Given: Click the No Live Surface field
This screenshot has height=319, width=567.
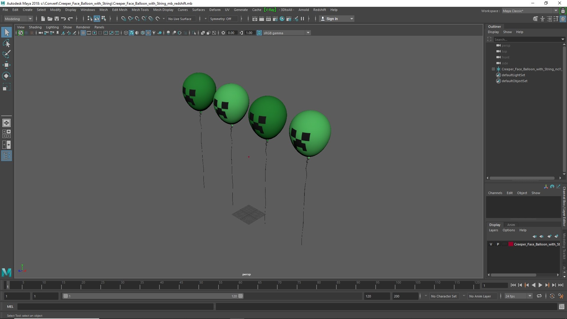Looking at the screenshot, I should tap(181, 19).
